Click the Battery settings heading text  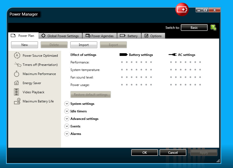pyautogui.click(x=141, y=55)
